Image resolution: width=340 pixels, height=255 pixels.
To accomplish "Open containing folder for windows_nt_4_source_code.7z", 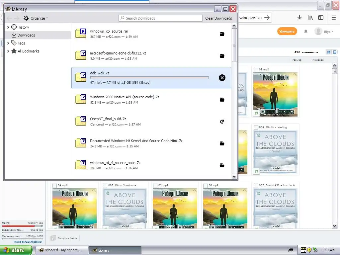I will point(222,165).
